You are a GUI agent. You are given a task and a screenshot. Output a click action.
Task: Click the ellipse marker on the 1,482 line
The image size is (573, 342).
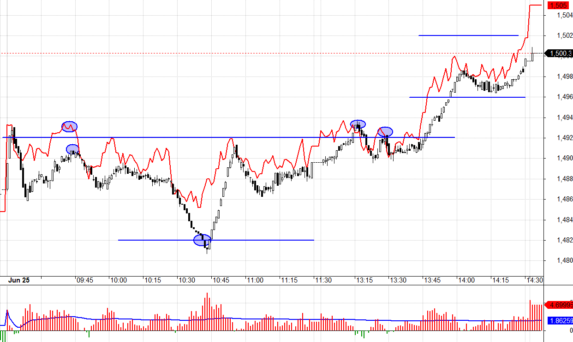202,240
